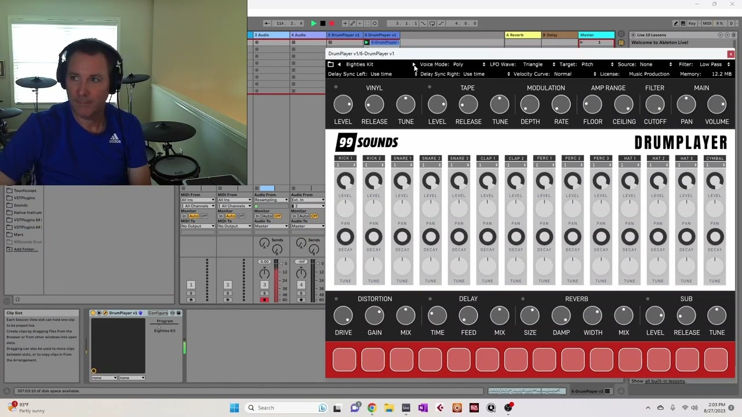Select the 6 DrumPlayer v1 track header
The width and height of the screenshot is (742, 417).
[x=380, y=35]
